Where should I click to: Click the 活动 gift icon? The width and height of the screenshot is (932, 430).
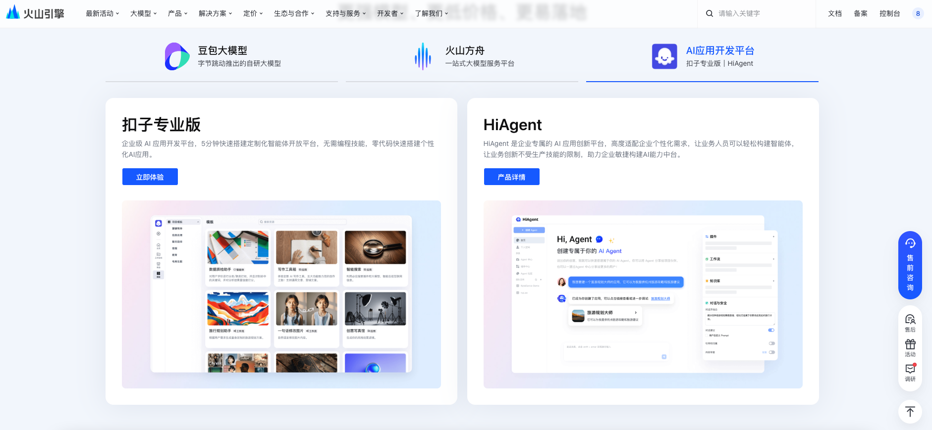coord(910,348)
